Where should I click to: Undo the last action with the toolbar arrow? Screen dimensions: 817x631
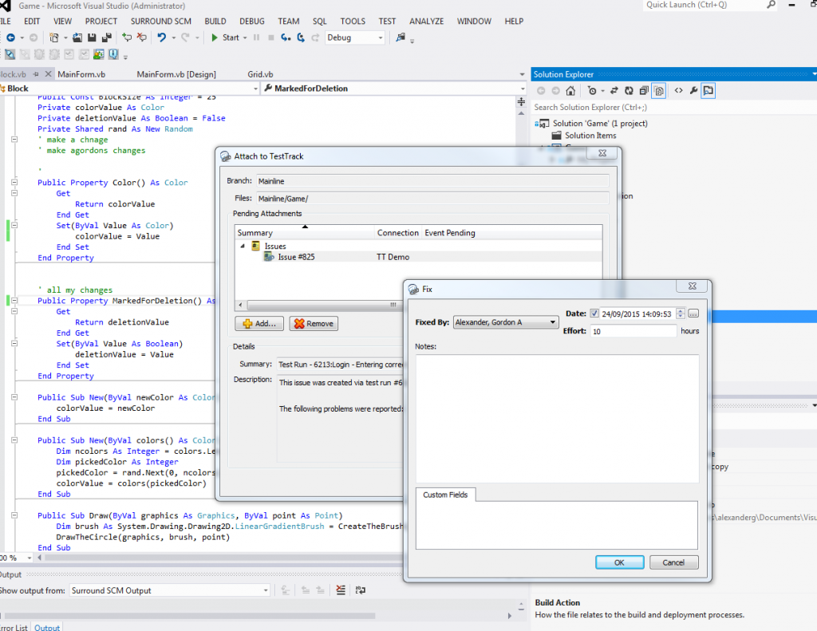161,37
